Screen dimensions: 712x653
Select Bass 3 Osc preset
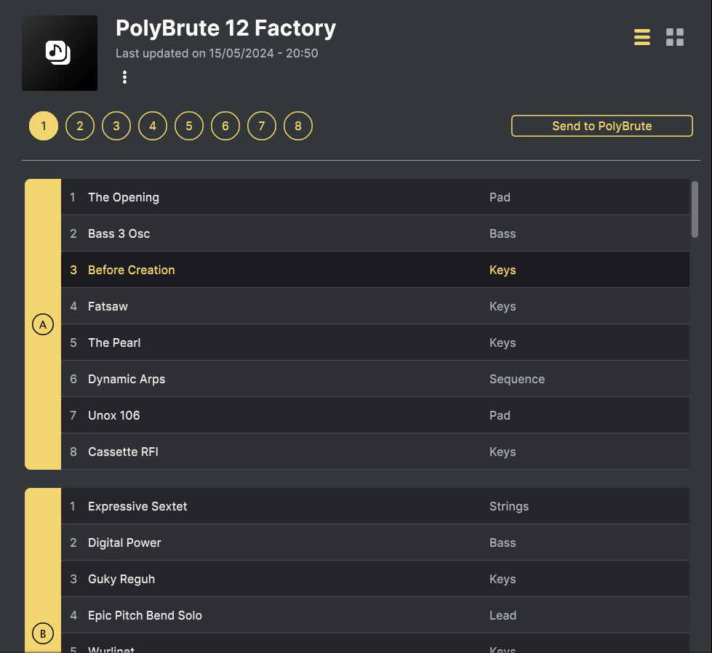pyautogui.click(x=375, y=233)
